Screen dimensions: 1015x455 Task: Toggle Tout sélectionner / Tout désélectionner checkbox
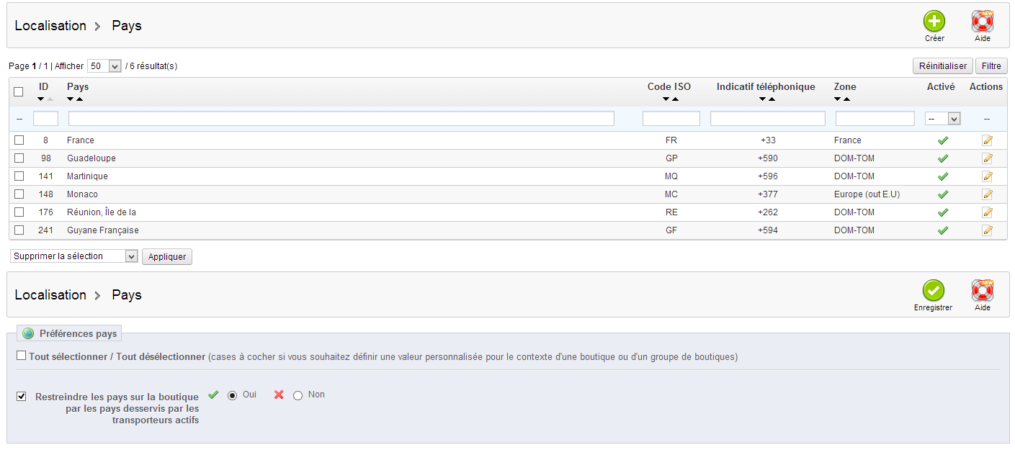21,356
